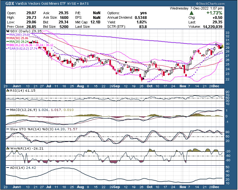This screenshot has height=190, width=238.
Task: Click the MACD signal value 1.017
Action: click(56, 110)
